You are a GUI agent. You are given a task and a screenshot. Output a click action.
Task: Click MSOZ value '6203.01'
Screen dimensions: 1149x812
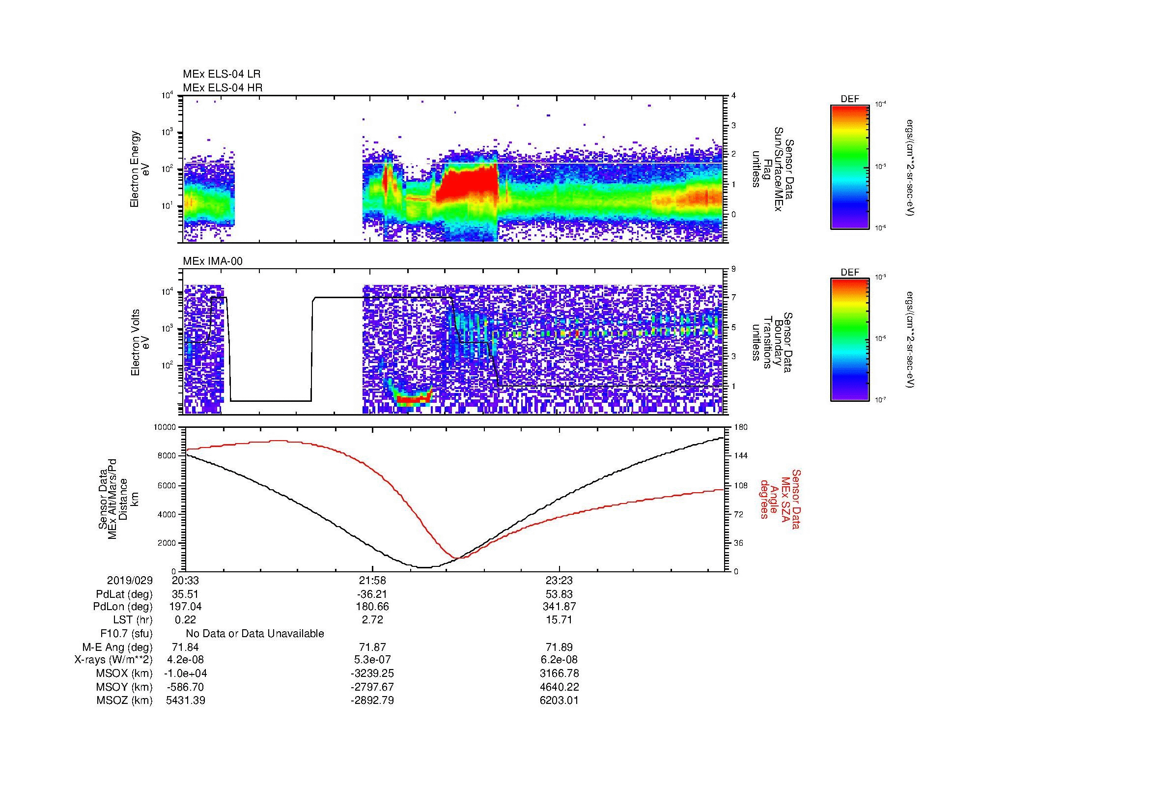pyautogui.click(x=560, y=701)
